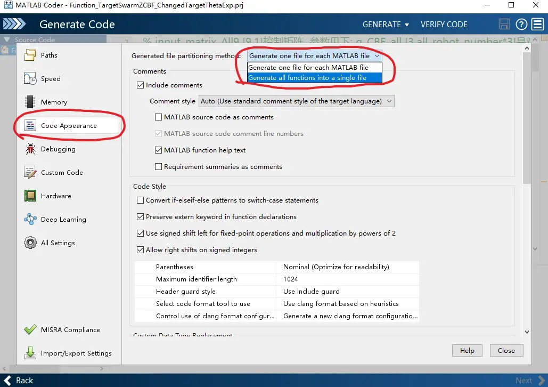548x387 pixels.
Task: Click the Back arrow icon
Action: tap(7, 381)
